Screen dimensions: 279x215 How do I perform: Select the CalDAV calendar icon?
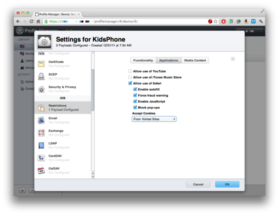click(x=41, y=171)
